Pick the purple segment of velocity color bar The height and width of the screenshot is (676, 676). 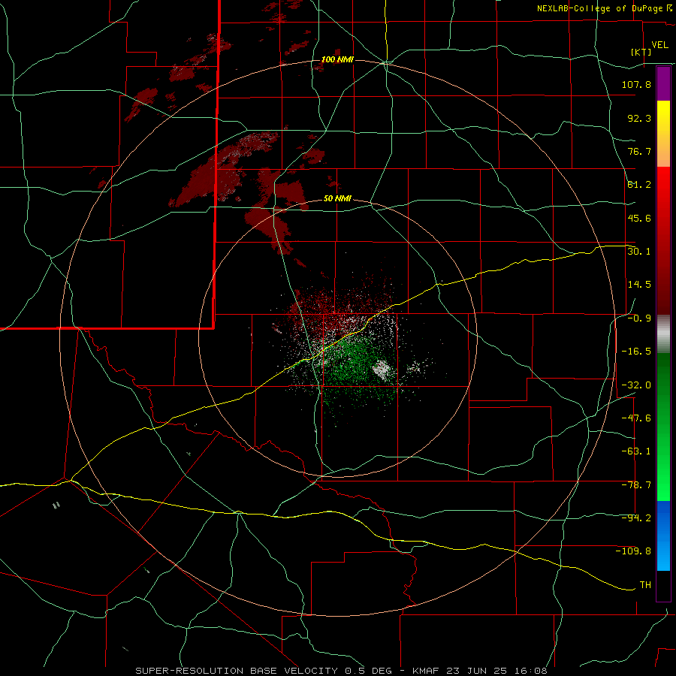click(663, 83)
